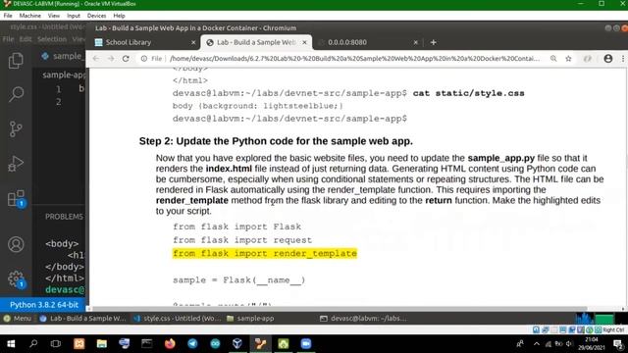Open VS Code Source Control icon

pos(16,128)
